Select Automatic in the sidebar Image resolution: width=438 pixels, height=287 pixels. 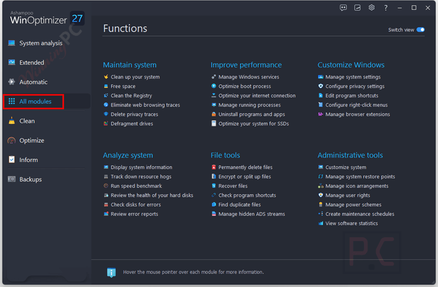(33, 82)
